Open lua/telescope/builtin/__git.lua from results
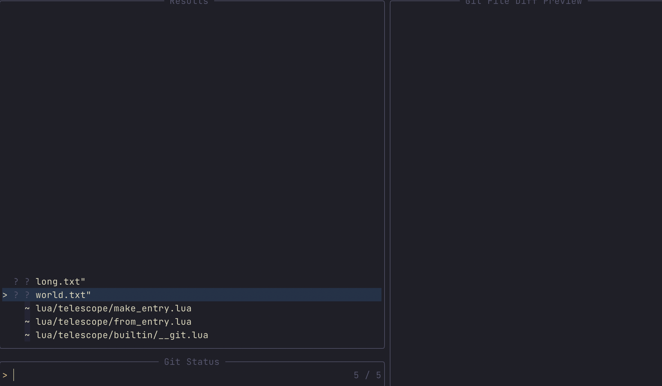This screenshot has height=386, width=662. point(122,335)
